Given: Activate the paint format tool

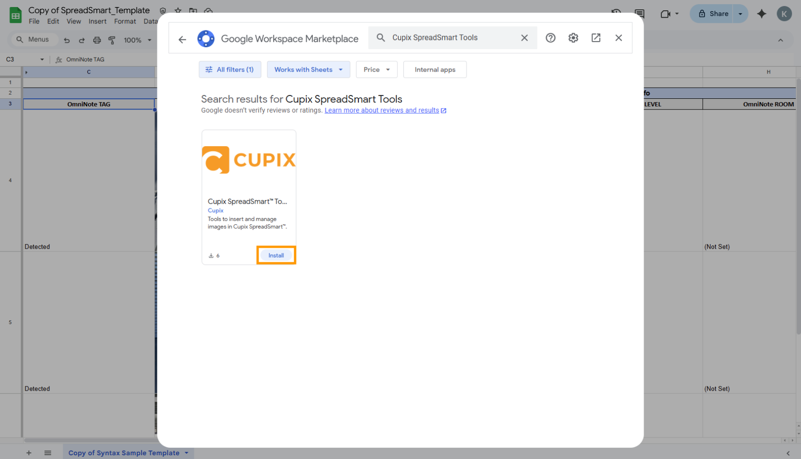Looking at the screenshot, I should point(112,40).
